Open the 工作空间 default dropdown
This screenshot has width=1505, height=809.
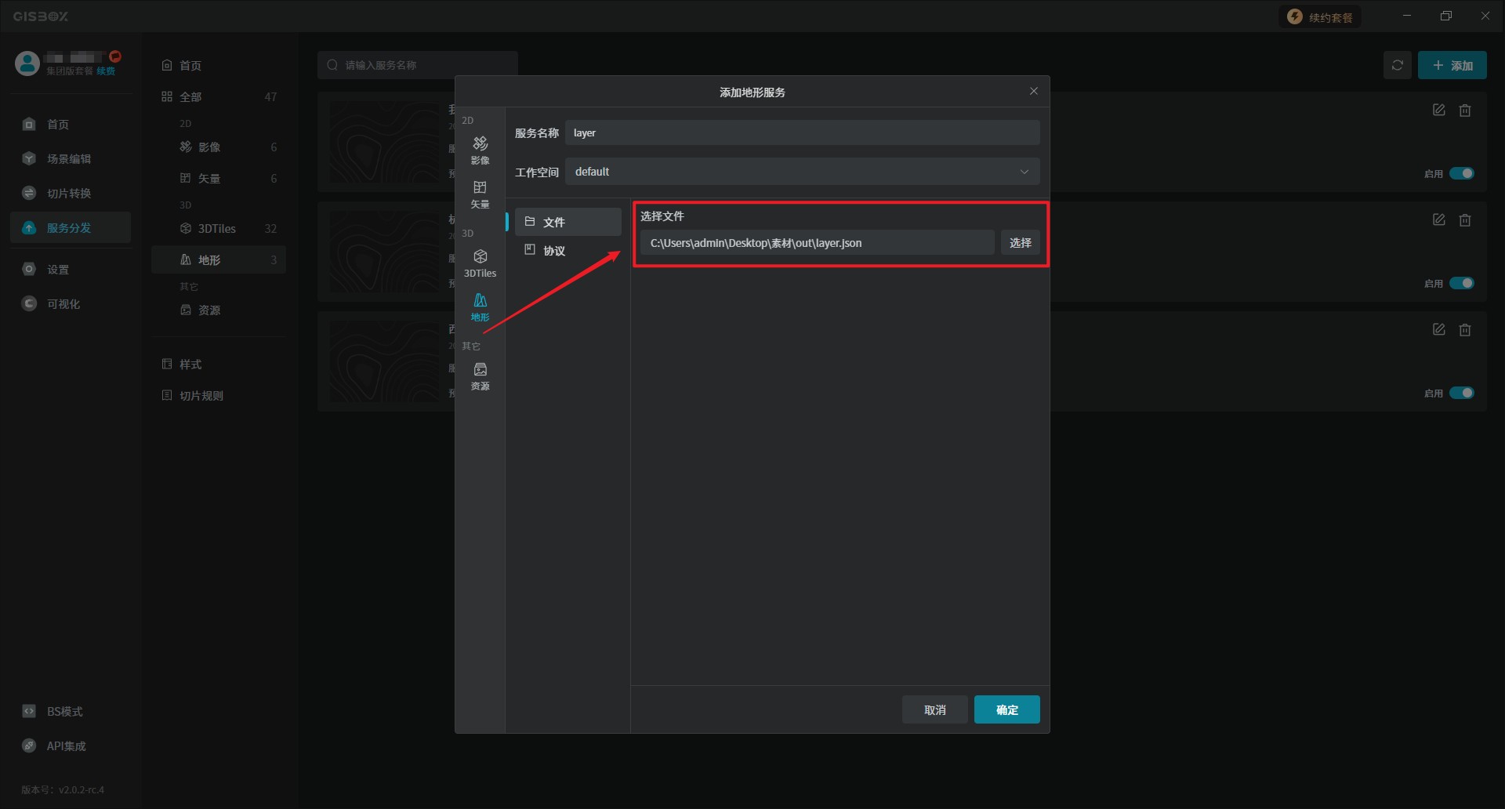802,172
